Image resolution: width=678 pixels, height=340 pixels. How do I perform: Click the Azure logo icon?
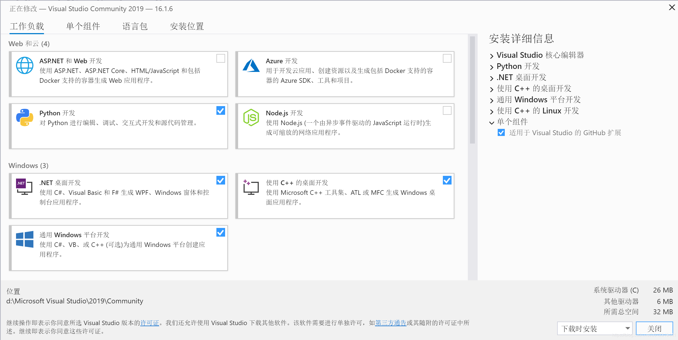[x=251, y=65]
